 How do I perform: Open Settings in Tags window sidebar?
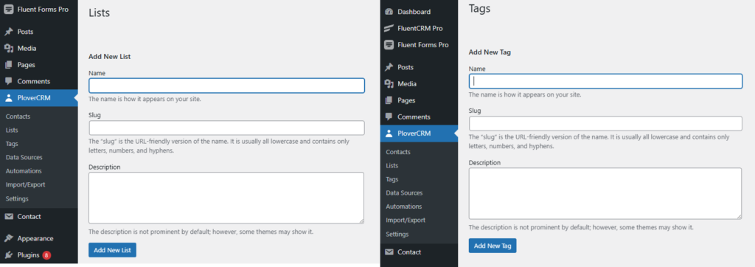point(397,235)
